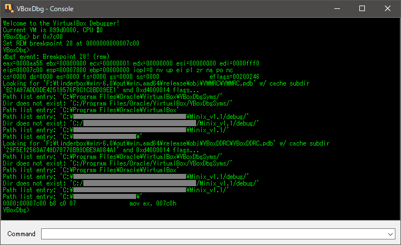Click the 'eax=0000aa55' register line

tap(131, 63)
